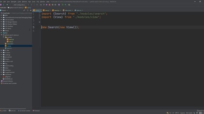Open the VCS menu

tap(38, 2)
